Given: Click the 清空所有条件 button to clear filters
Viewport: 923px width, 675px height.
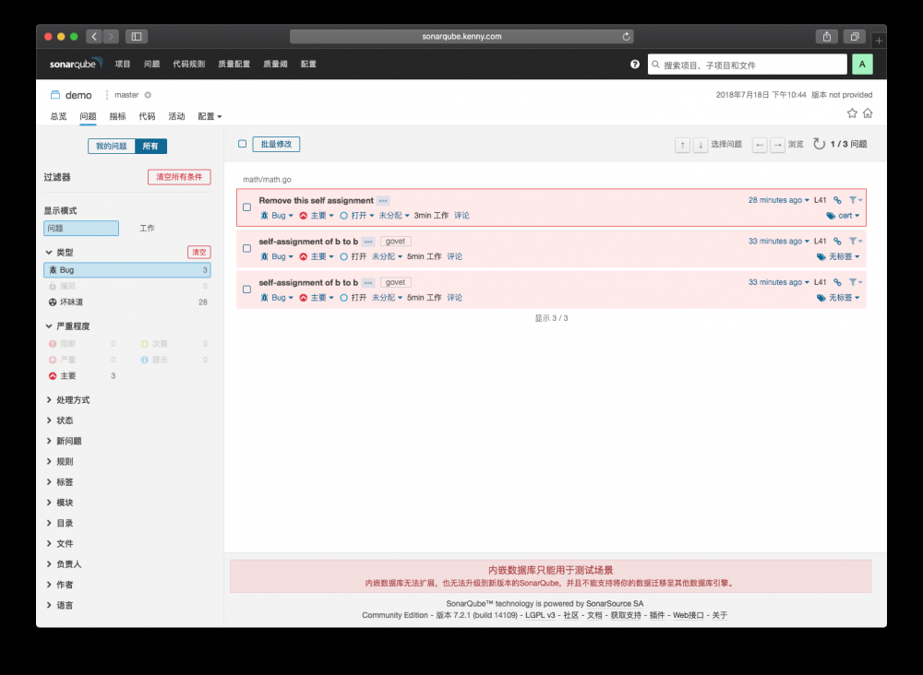Looking at the screenshot, I should coord(179,177).
